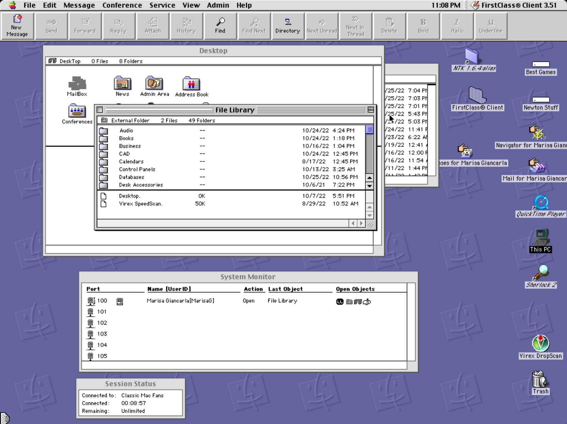Select the Desk Accessories folder row
567x424 pixels.
pyautogui.click(x=232, y=185)
